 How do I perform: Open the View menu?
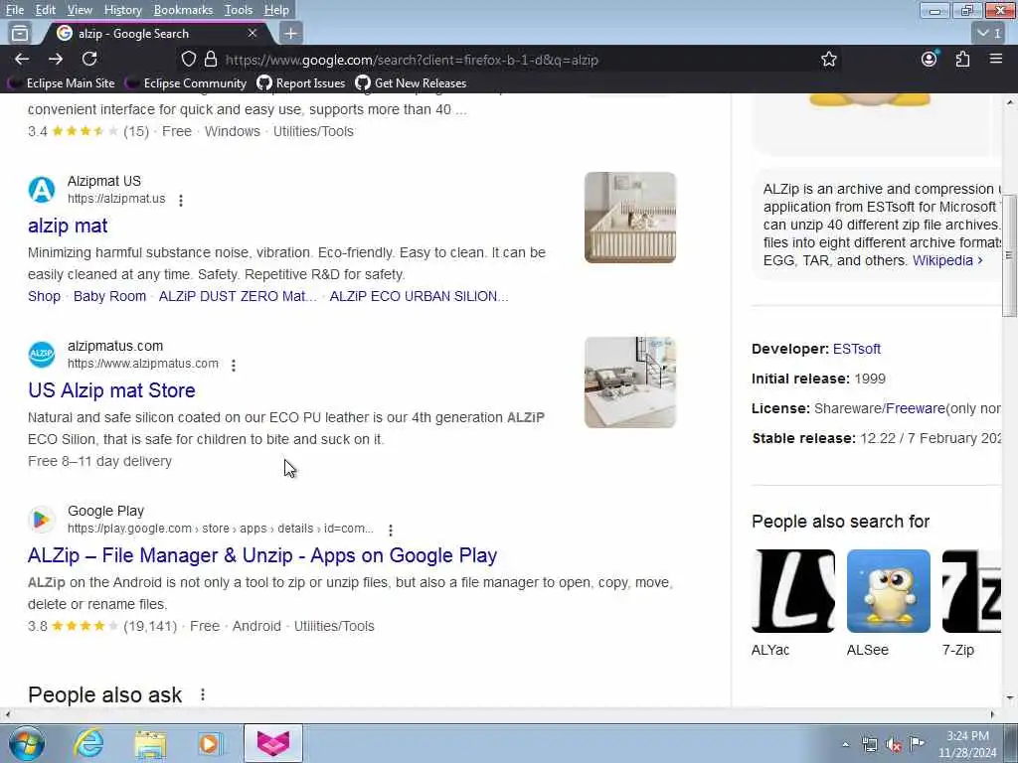tap(80, 10)
